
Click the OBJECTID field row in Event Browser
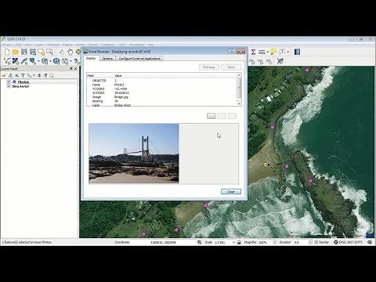pos(162,81)
